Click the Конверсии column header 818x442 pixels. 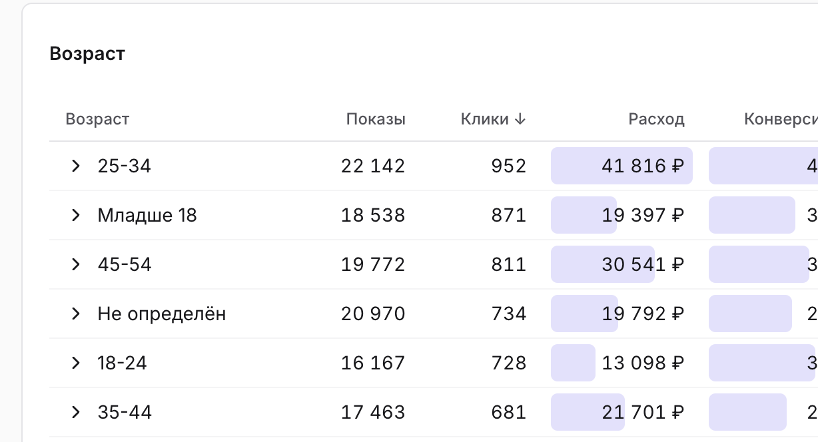click(781, 119)
